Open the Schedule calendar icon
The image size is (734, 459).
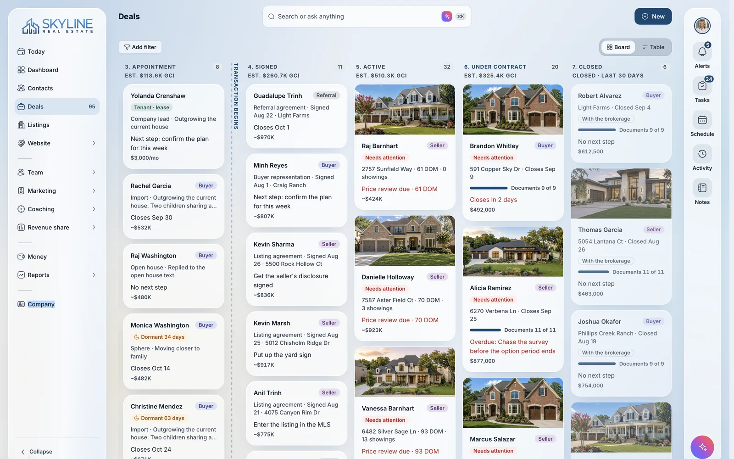[702, 120]
